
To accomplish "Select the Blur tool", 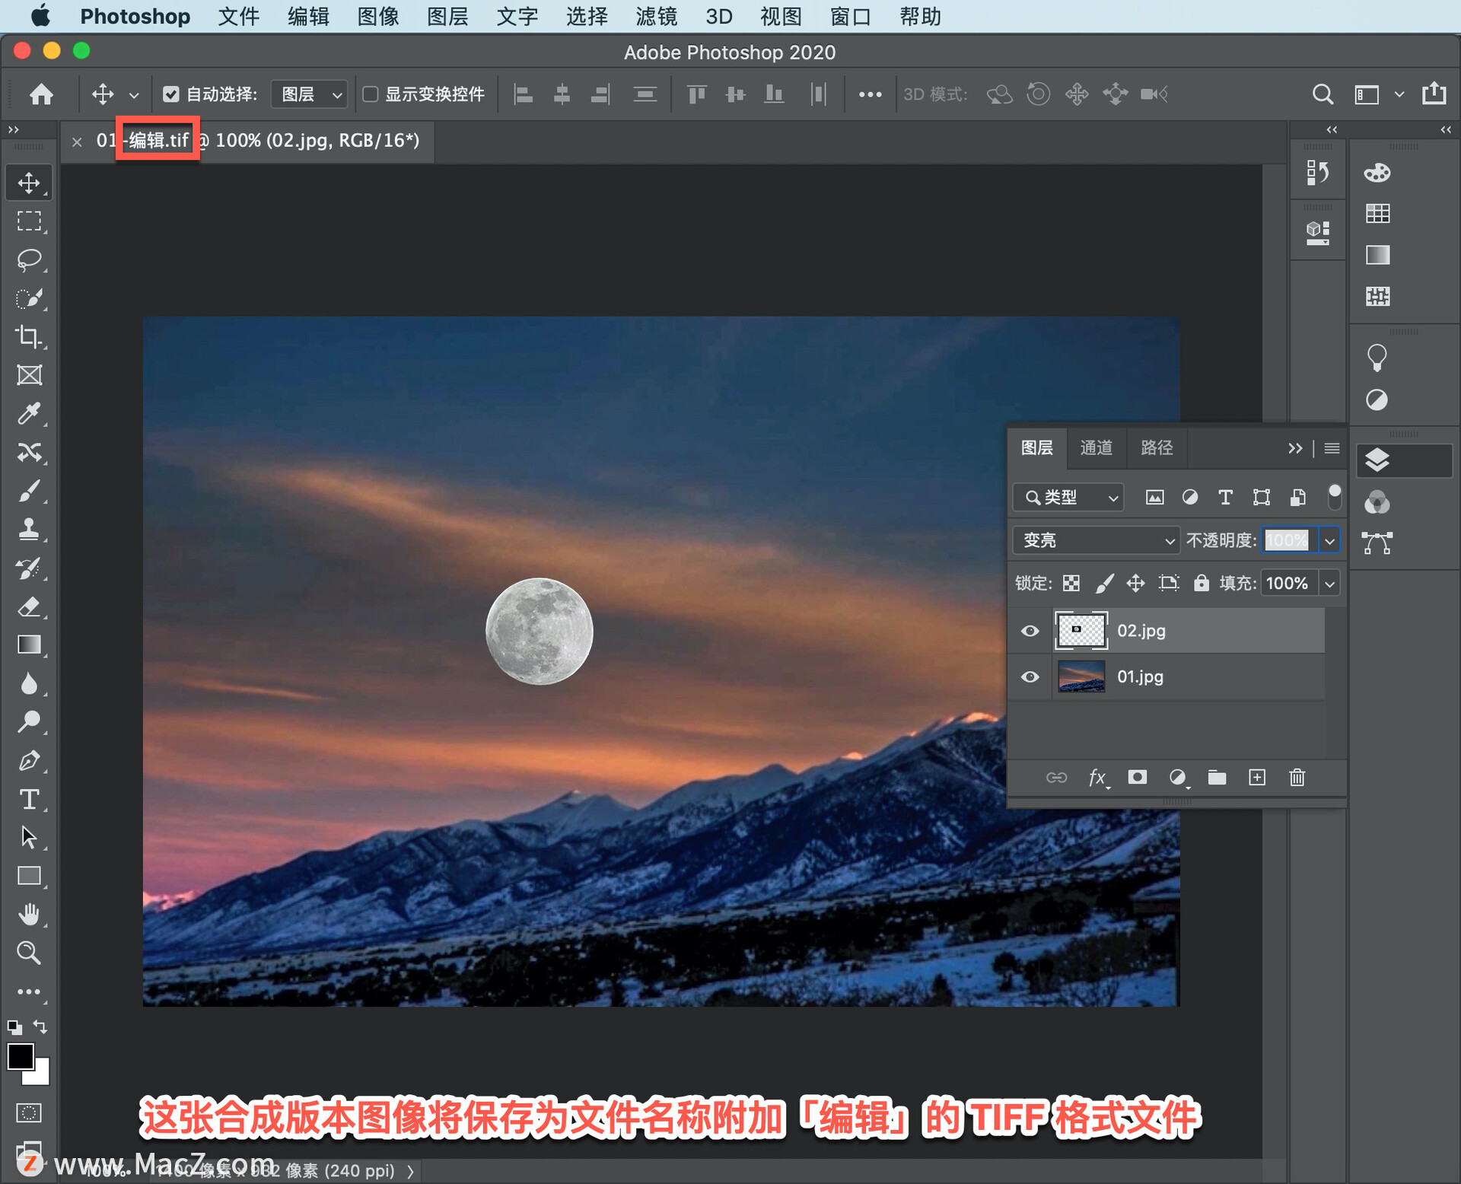I will (29, 683).
